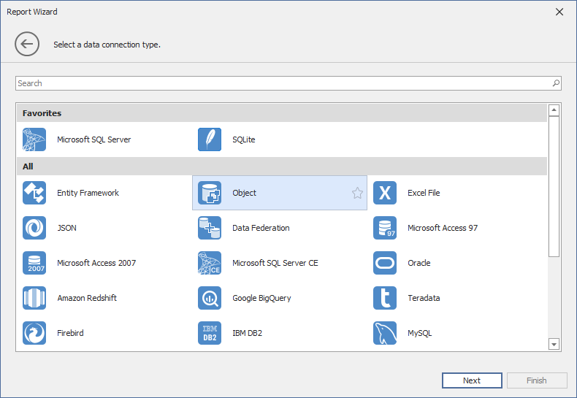Collapse the Favorites group header
The width and height of the screenshot is (577, 398).
click(x=281, y=113)
